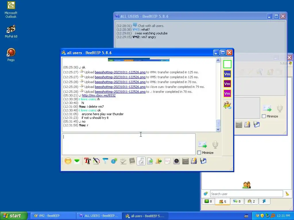The image size is (294, 220).
Task: Open the http://my.cbox.ws/8332 link
Action: (x=99, y=95)
